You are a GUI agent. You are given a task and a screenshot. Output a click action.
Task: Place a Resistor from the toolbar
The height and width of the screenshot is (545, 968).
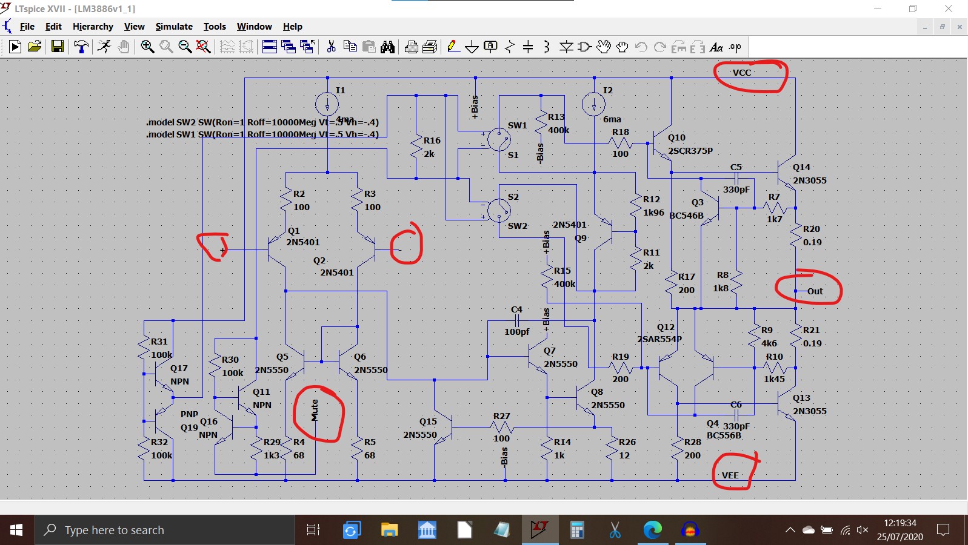pyautogui.click(x=510, y=47)
